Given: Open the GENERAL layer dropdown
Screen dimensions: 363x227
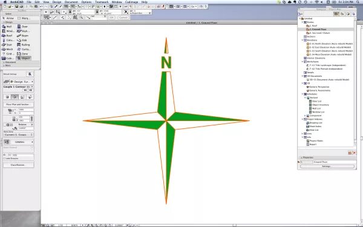Looking at the screenshot, I should coord(22,142).
